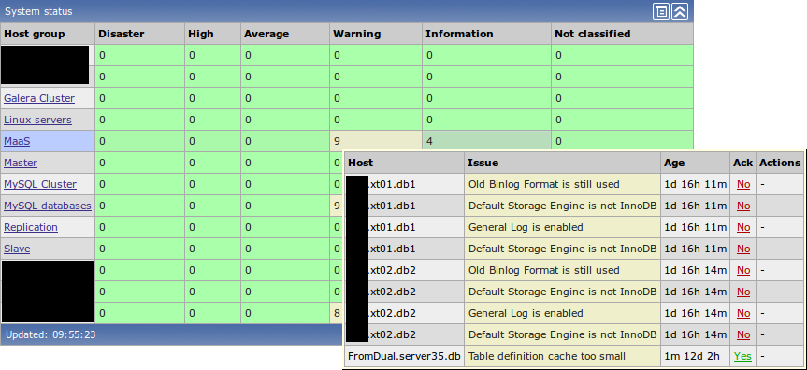Screen dimensions: 807x370
Task: Open the Replication host group link
Action: [31, 227]
